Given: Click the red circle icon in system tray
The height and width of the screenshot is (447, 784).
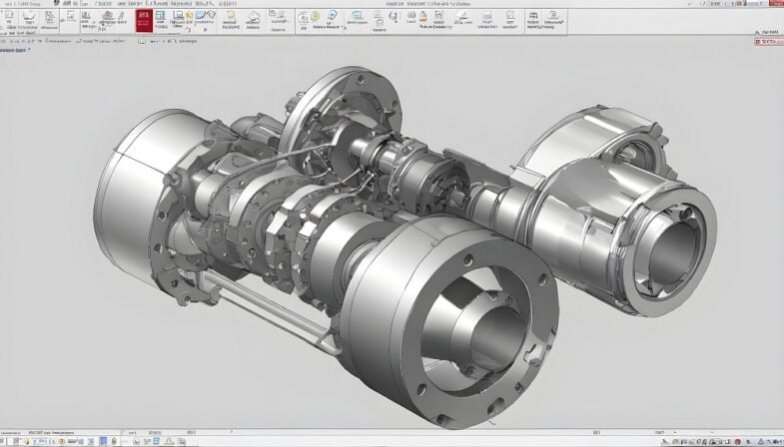Looking at the screenshot, I should click(x=737, y=442).
